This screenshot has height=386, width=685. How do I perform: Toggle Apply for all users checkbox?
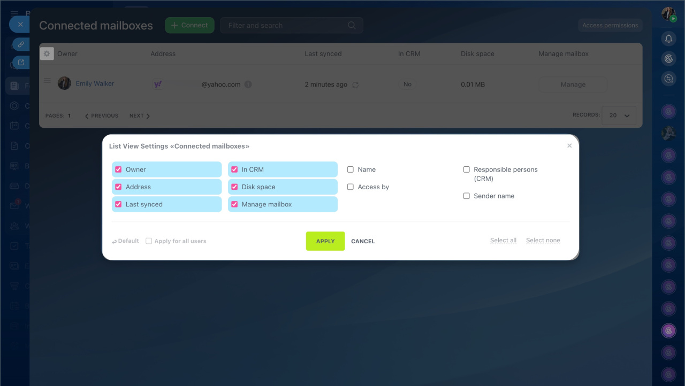pos(149,241)
